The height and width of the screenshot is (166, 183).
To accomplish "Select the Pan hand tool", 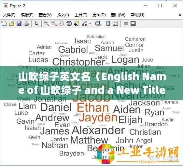I will (x=62, y=23).
